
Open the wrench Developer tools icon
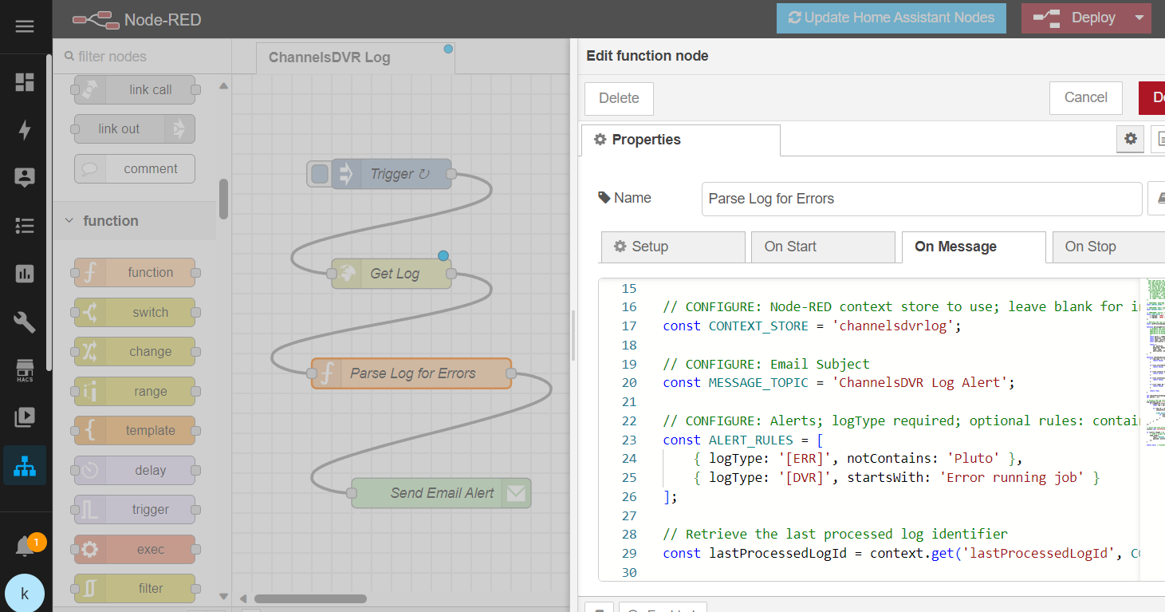tap(25, 322)
